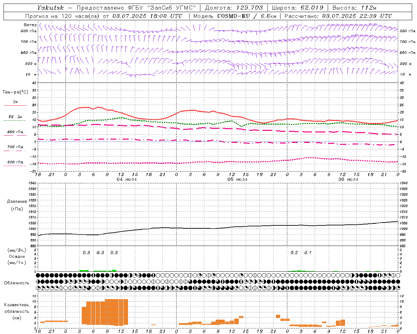Click the 'Конвективн.' convective cloud label
The height and width of the screenshot is (334, 417).
click(x=17, y=305)
